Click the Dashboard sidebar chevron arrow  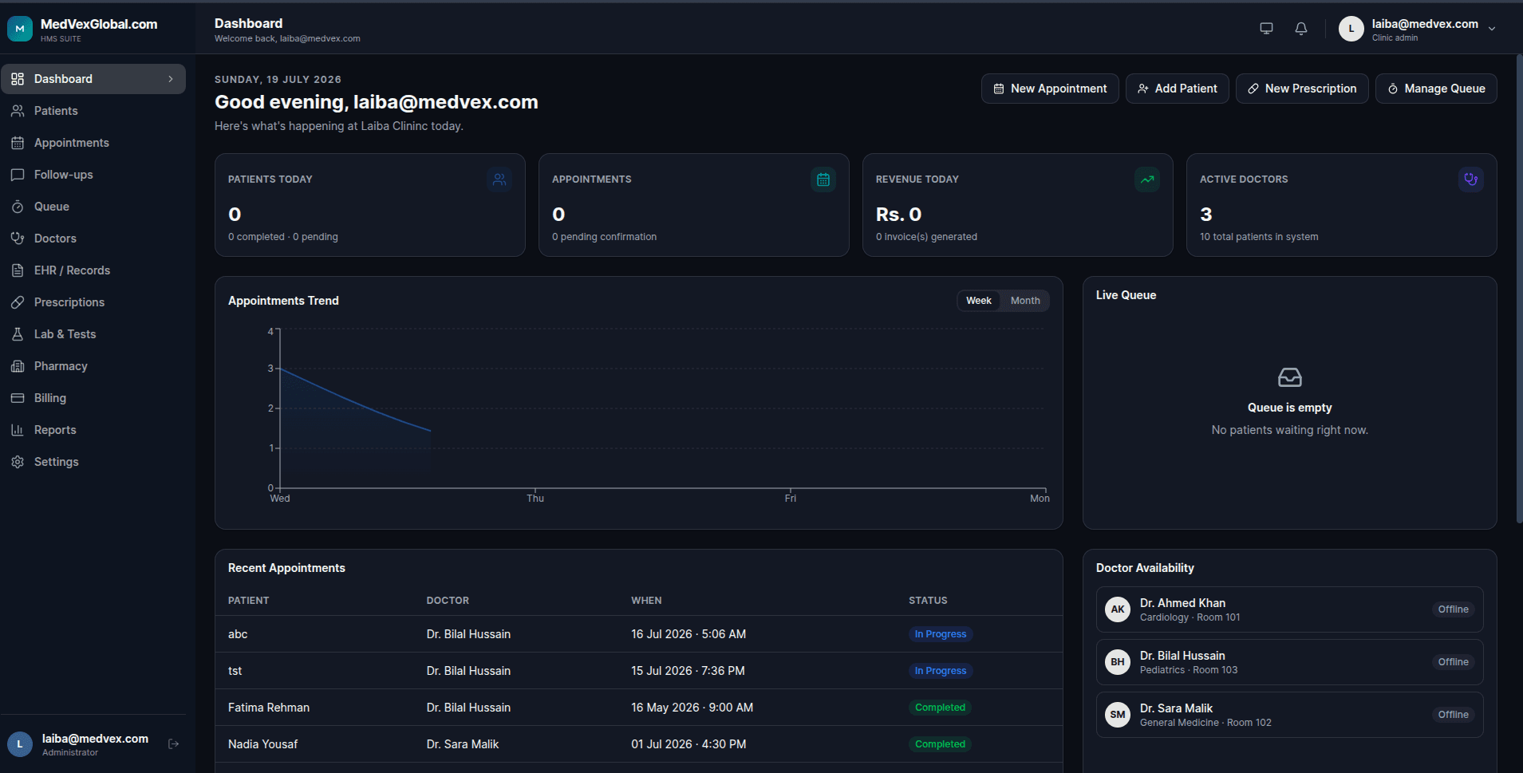[171, 79]
